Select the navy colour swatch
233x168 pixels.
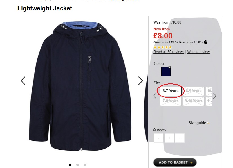pos(166,72)
